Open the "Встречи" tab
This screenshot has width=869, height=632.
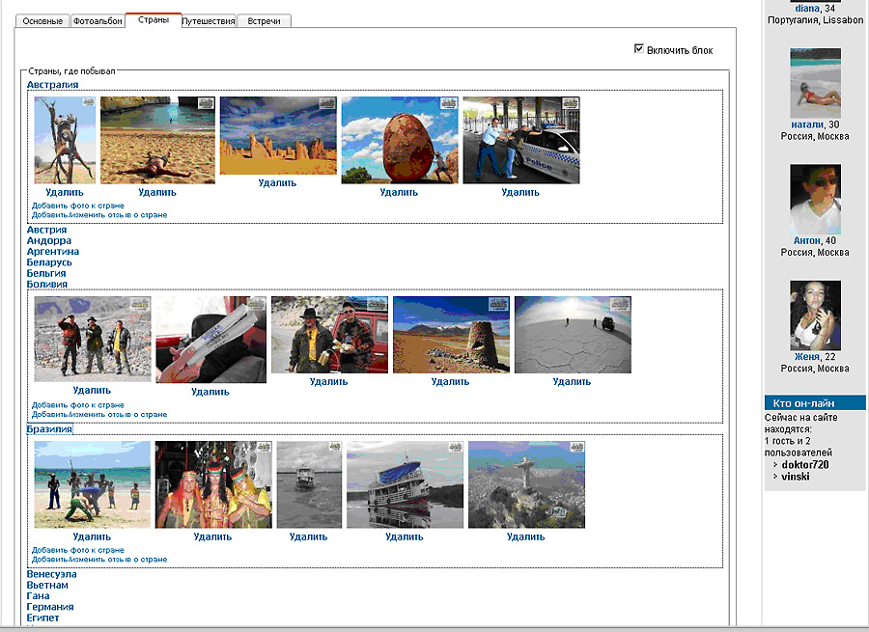pos(264,21)
